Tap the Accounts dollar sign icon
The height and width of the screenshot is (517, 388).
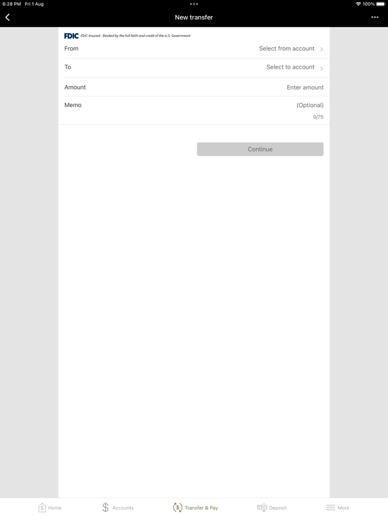pos(105,508)
